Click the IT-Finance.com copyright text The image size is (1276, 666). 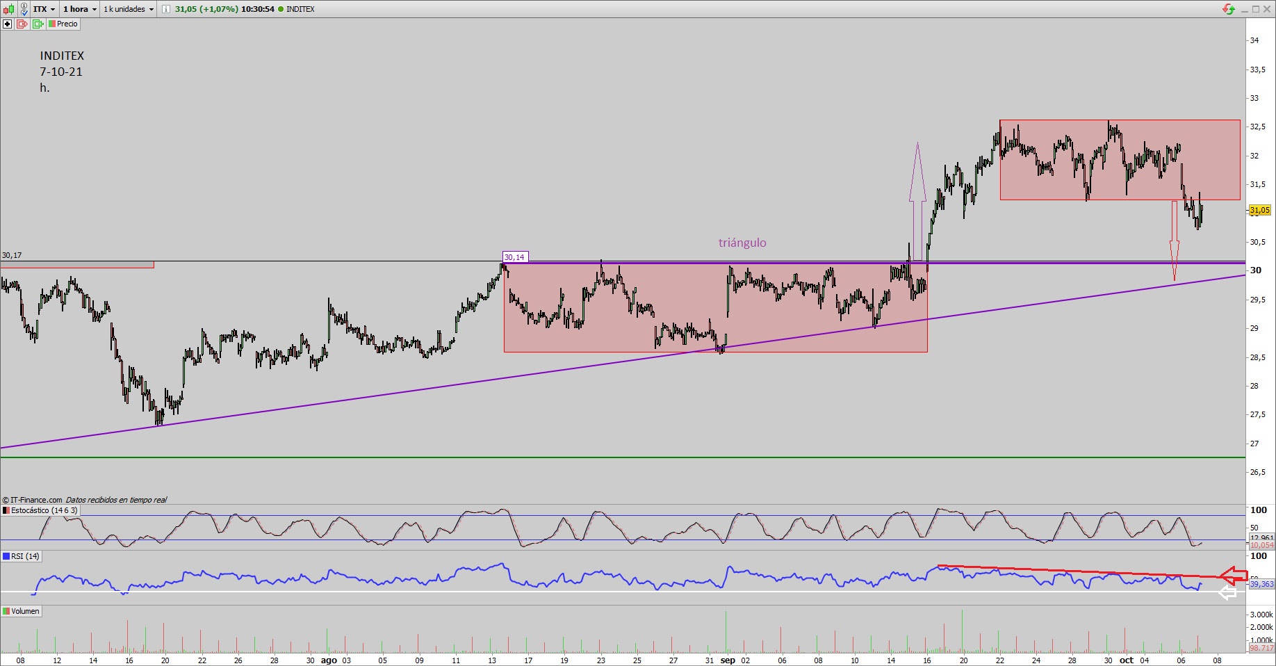click(32, 500)
